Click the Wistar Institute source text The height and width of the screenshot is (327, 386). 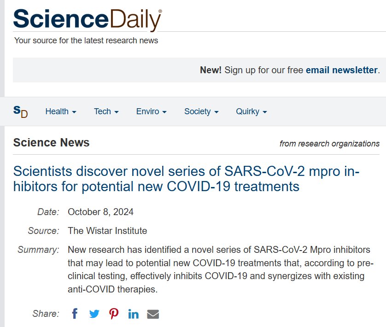pos(107,230)
